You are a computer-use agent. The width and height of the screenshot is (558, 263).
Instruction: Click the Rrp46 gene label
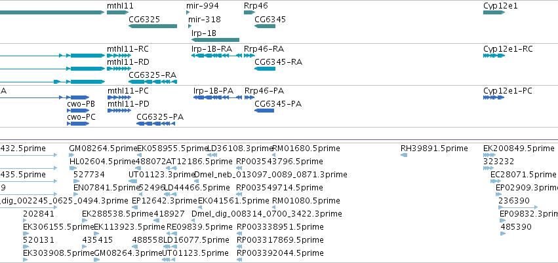[256, 6]
